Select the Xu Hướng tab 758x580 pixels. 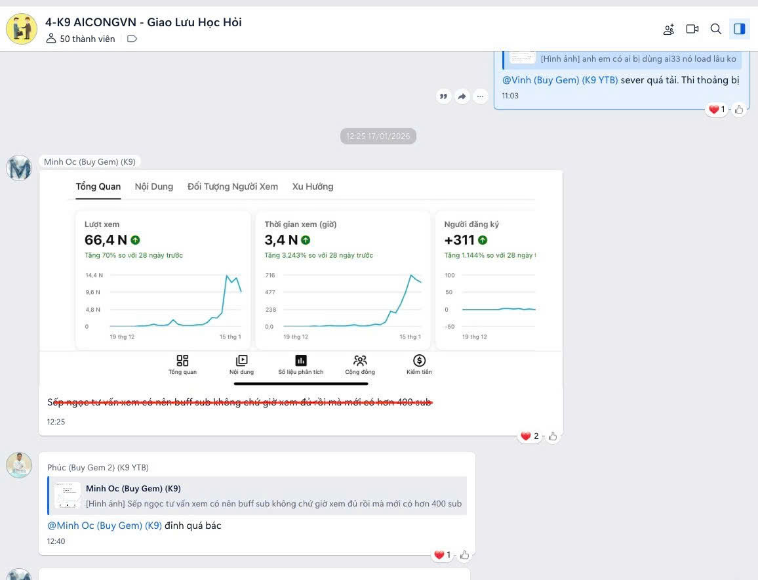tap(313, 187)
